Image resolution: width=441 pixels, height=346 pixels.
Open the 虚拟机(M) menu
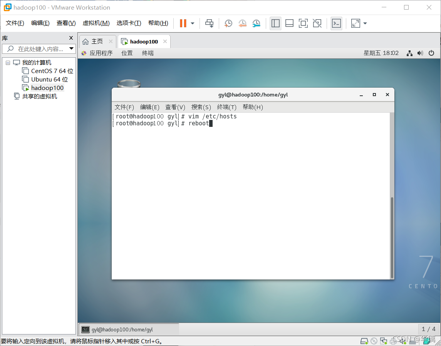click(96, 23)
